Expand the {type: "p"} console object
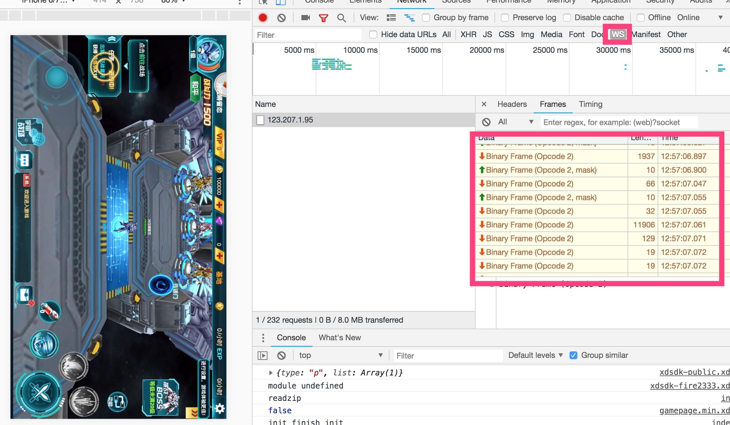 (x=271, y=373)
